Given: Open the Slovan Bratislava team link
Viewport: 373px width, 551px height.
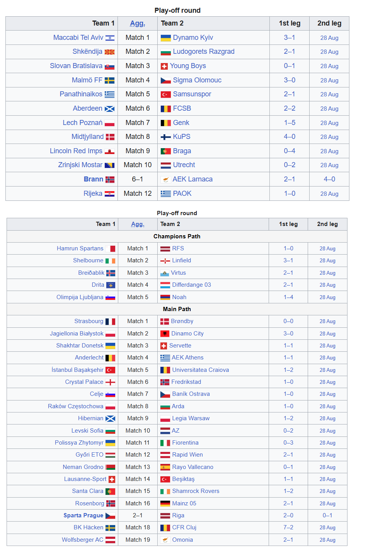Looking at the screenshot, I should click(x=76, y=66).
